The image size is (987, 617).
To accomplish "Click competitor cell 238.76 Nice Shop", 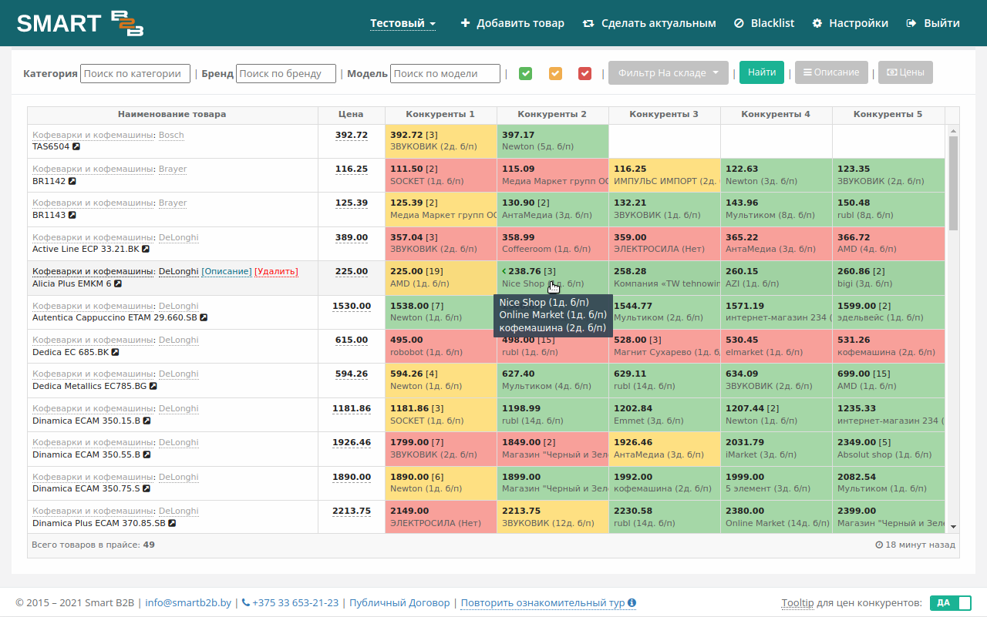I will 553,278.
